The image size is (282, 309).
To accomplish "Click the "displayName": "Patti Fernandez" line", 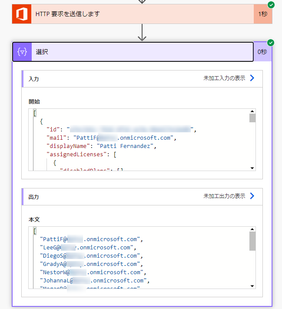I will pos(101,146).
